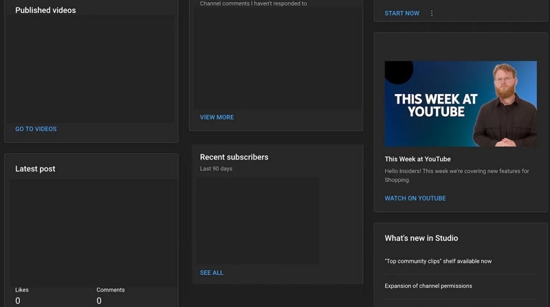Click the What's new in Studio heading
550x307 pixels.
421,238
